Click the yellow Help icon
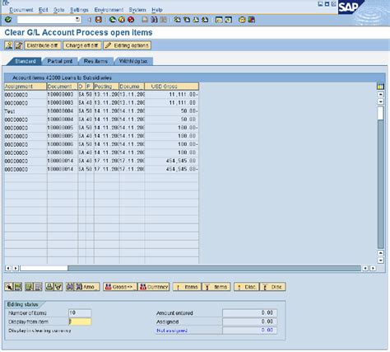Image resolution: width=390 pixels, height=352 pixels. (x=242, y=20)
